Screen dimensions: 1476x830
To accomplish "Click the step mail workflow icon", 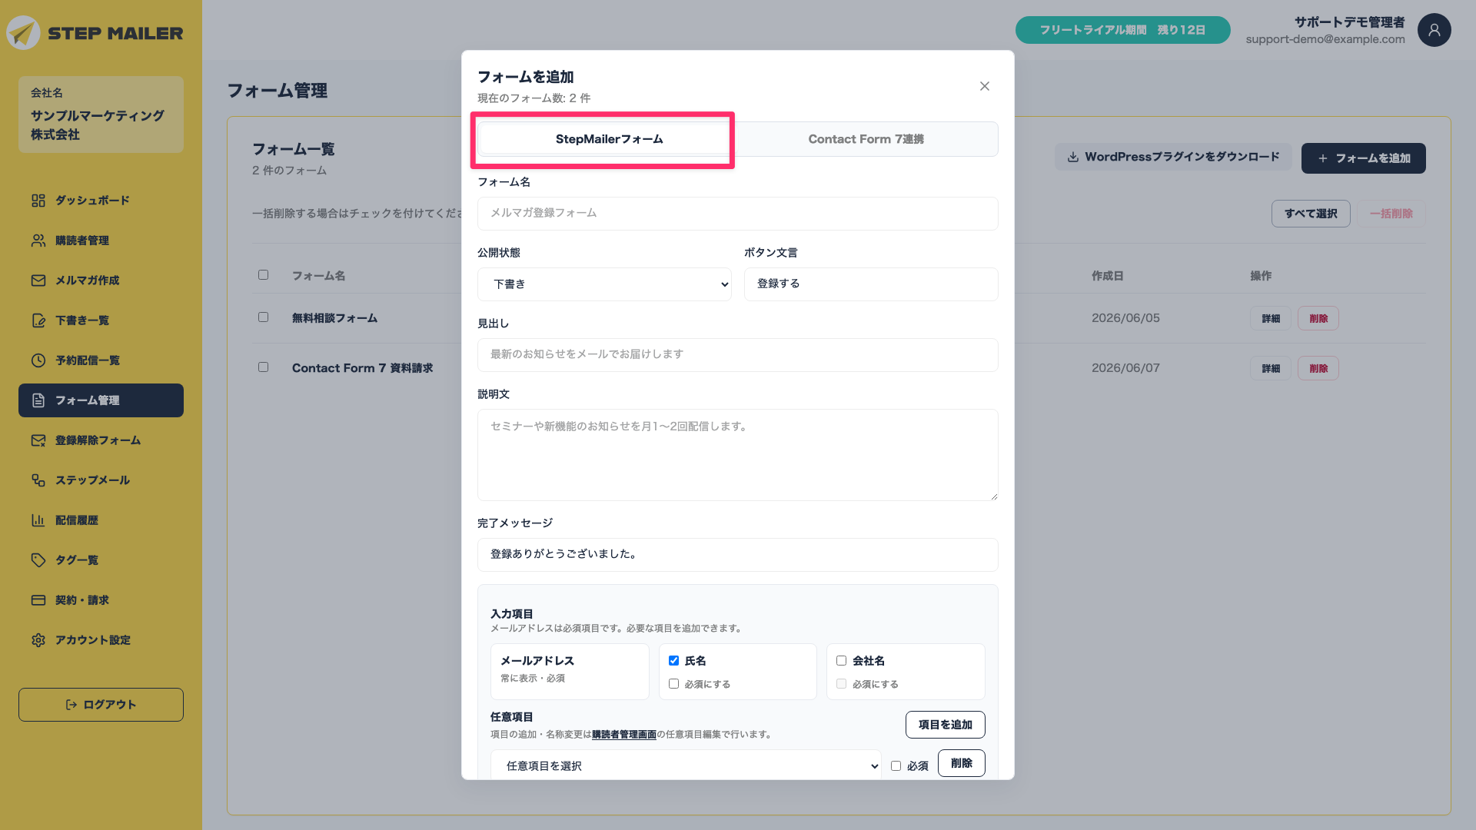I will tap(38, 480).
